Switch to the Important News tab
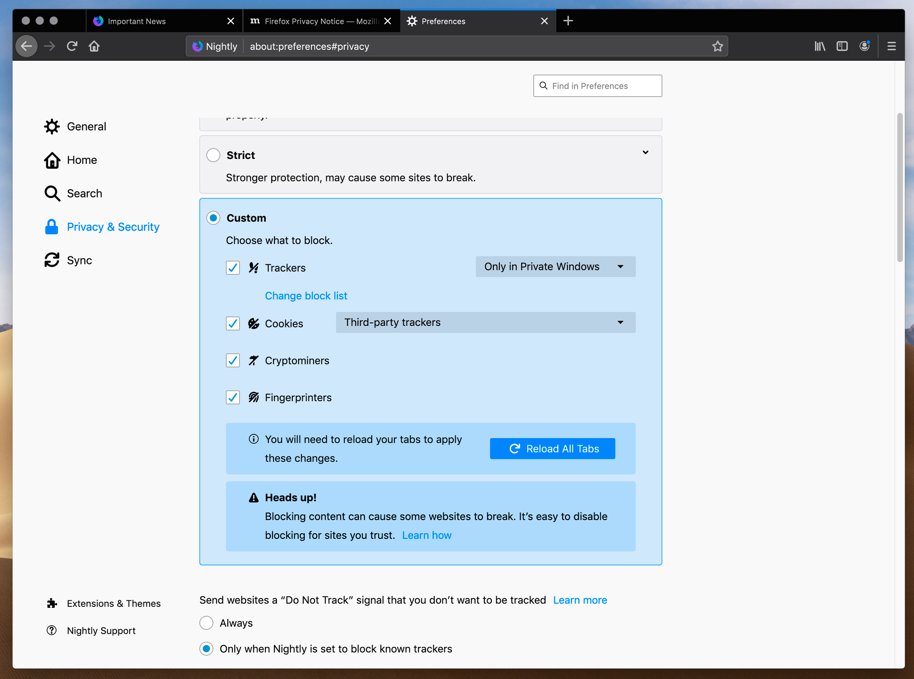This screenshot has width=914, height=679. pyautogui.click(x=137, y=21)
